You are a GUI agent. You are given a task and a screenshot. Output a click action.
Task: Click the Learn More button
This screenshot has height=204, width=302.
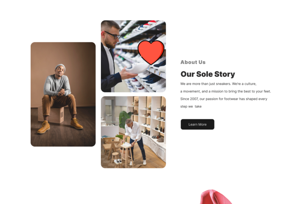coord(197,124)
